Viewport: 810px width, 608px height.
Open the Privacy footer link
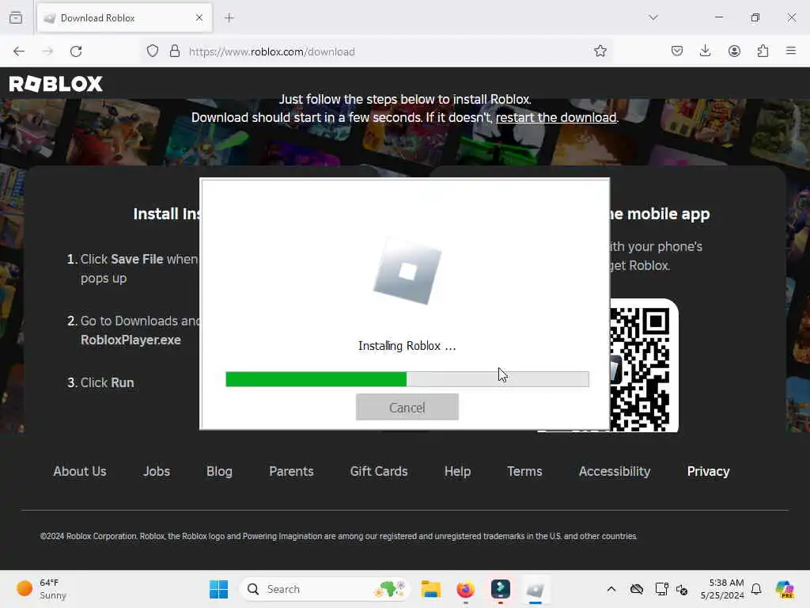click(x=708, y=472)
